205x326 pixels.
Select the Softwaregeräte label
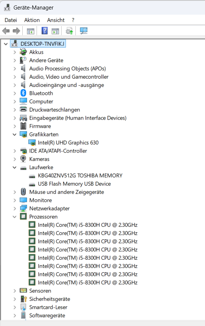(47, 315)
